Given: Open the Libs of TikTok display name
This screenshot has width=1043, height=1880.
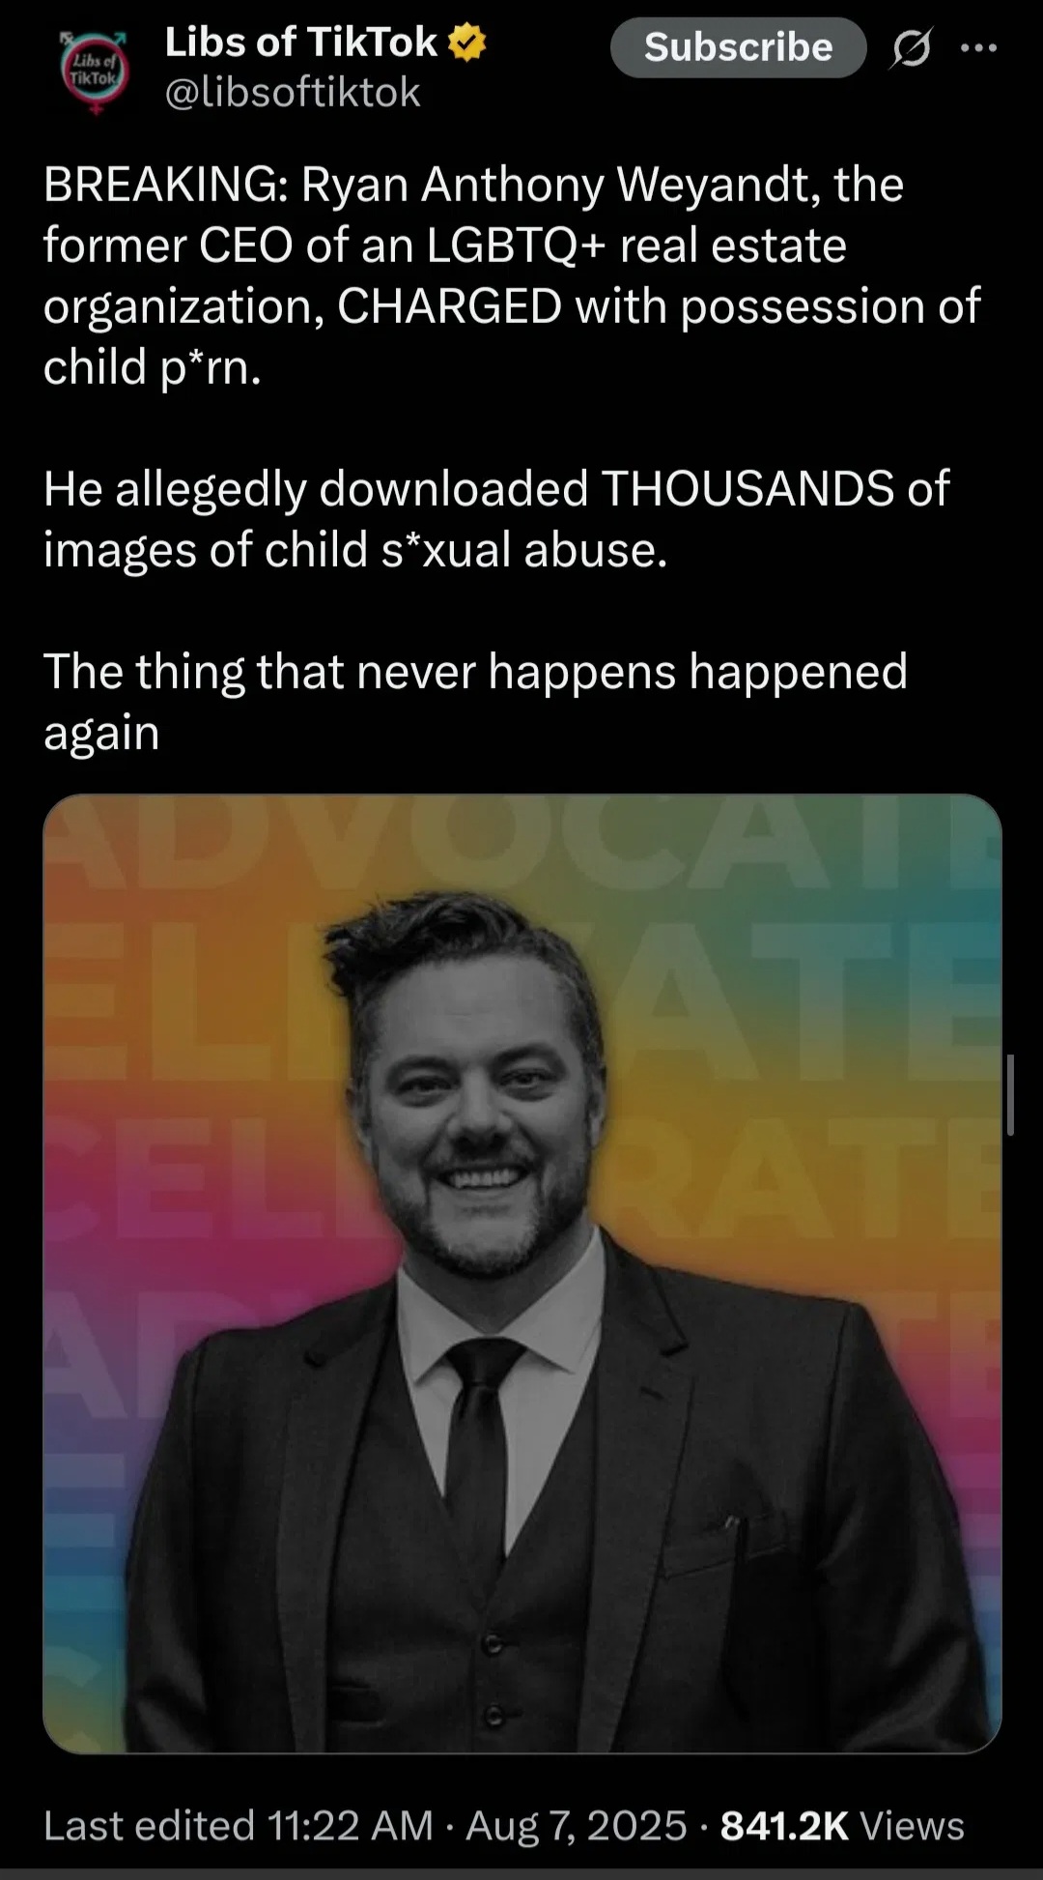Looking at the screenshot, I should point(301,43).
